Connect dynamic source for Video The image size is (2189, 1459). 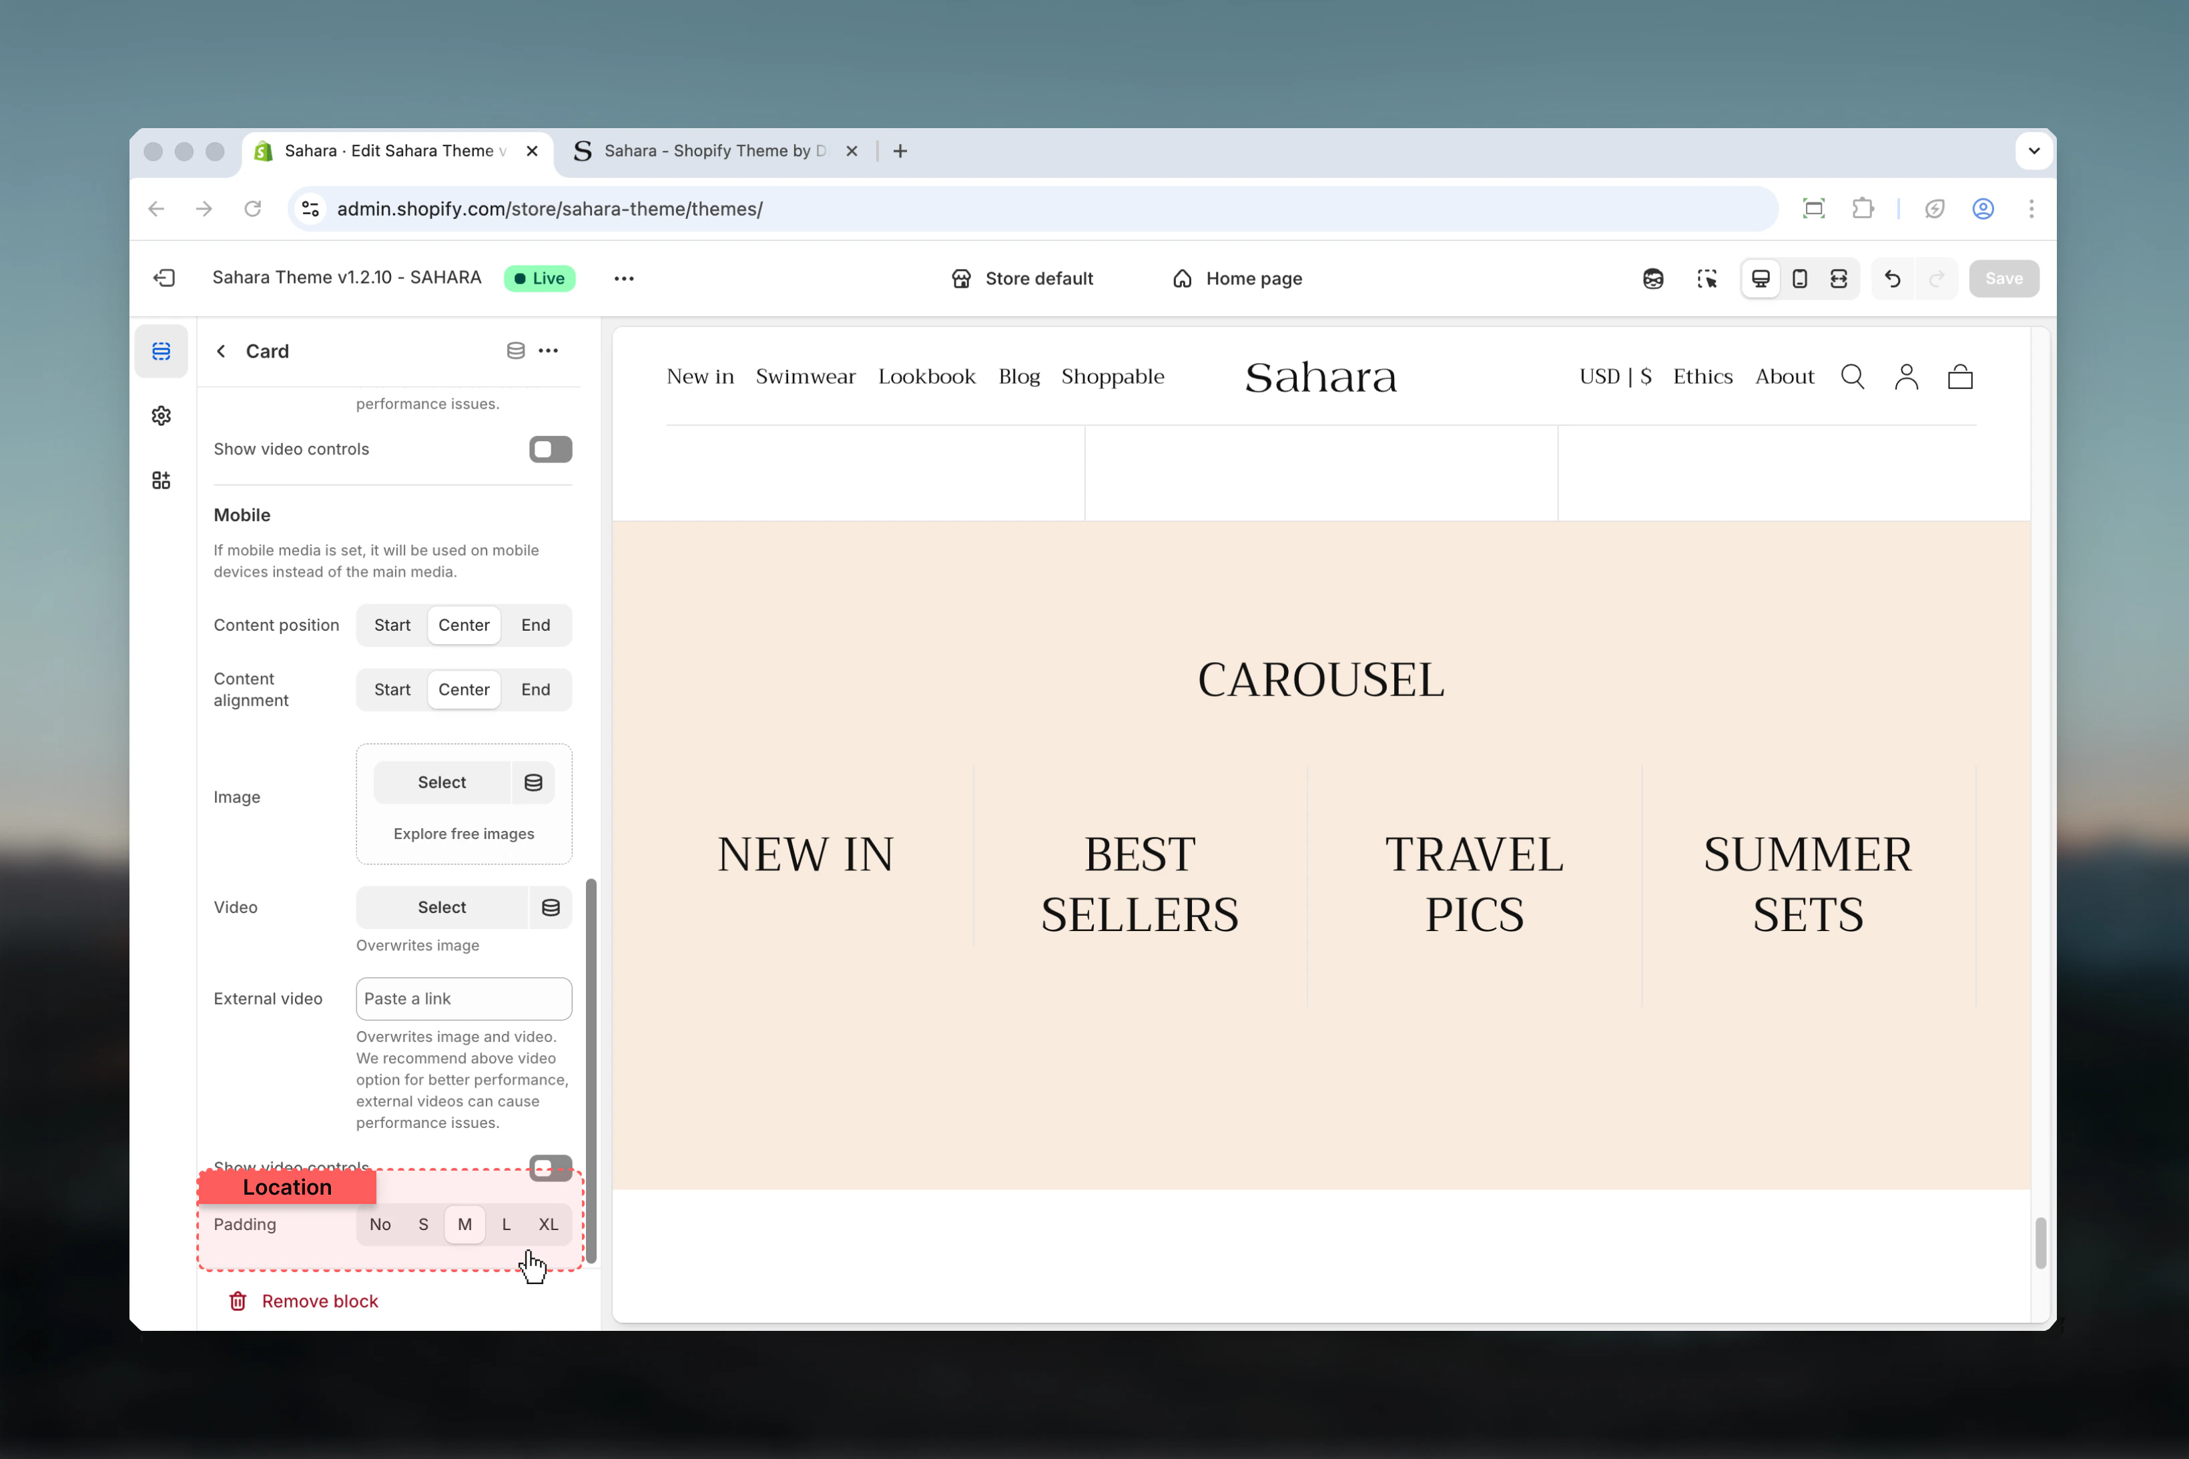(551, 907)
